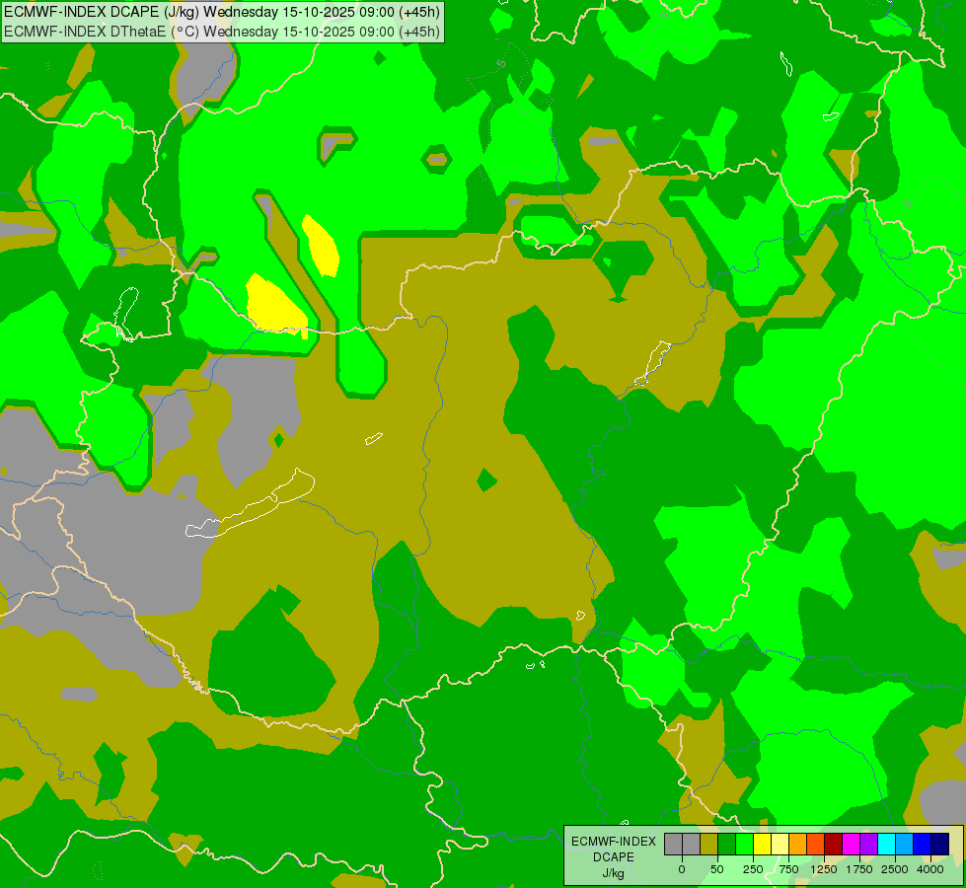Click the DCAPE label in the legend
The image size is (966, 888).
(x=614, y=857)
